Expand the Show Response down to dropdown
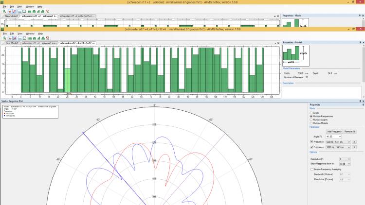Viewport: 365px width, 205px height. 349,164
